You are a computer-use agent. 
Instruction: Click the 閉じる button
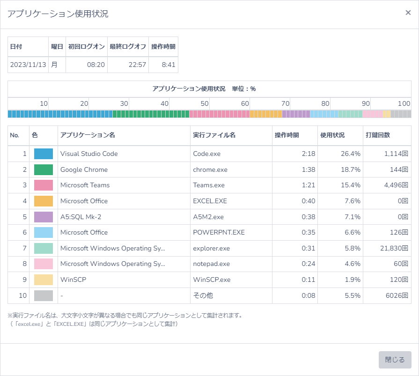point(395,360)
